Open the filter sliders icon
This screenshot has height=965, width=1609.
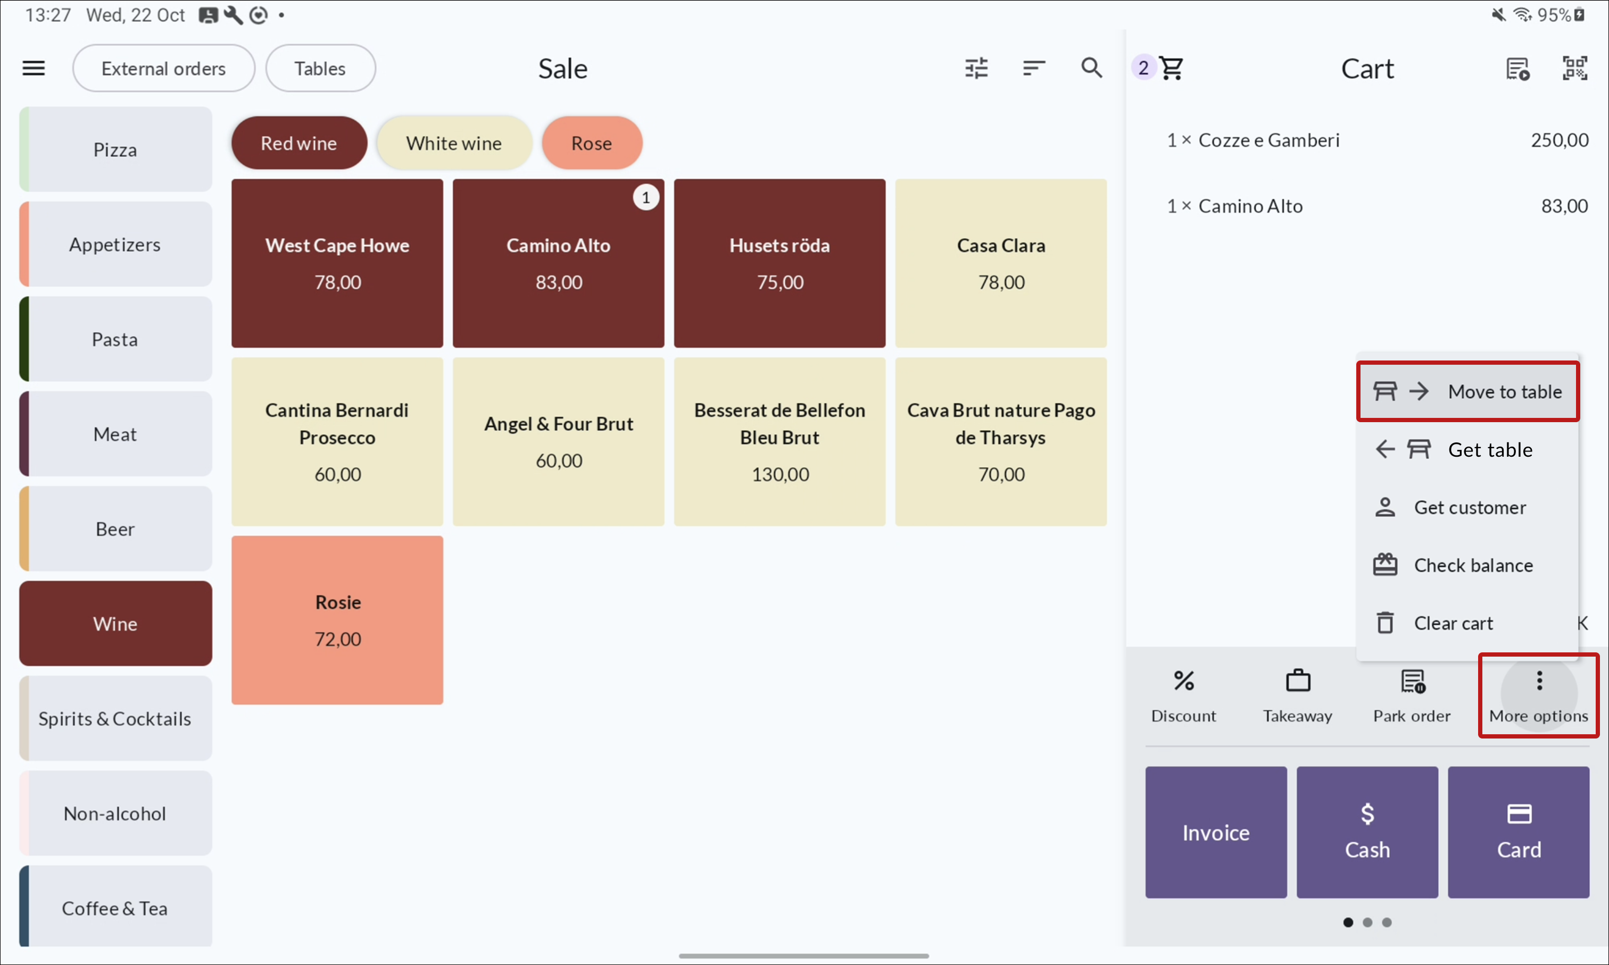[x=976, y=68]
